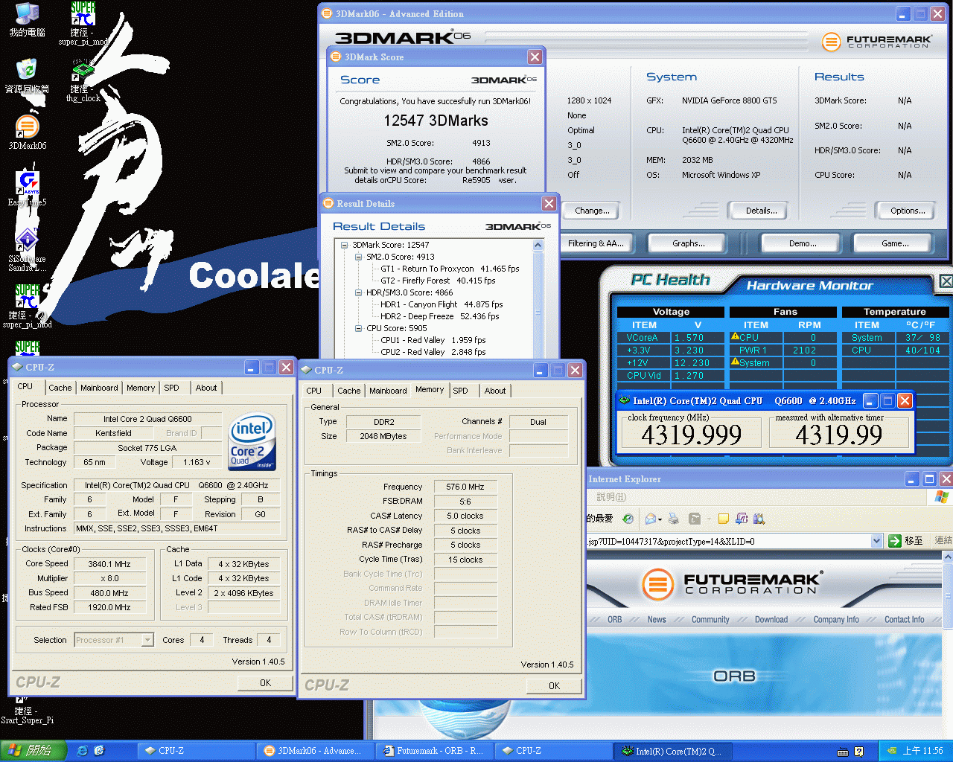Viewport: 953px width, 762px height.
Task: Click Futuremark logo in ORB web page
Action: pos(731,583)
